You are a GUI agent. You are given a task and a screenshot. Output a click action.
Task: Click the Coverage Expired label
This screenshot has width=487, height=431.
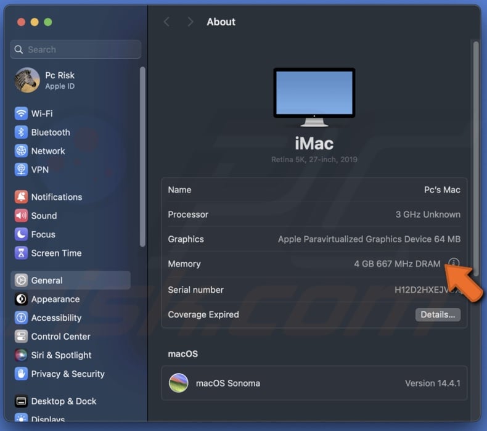click(x=203, y=314)
